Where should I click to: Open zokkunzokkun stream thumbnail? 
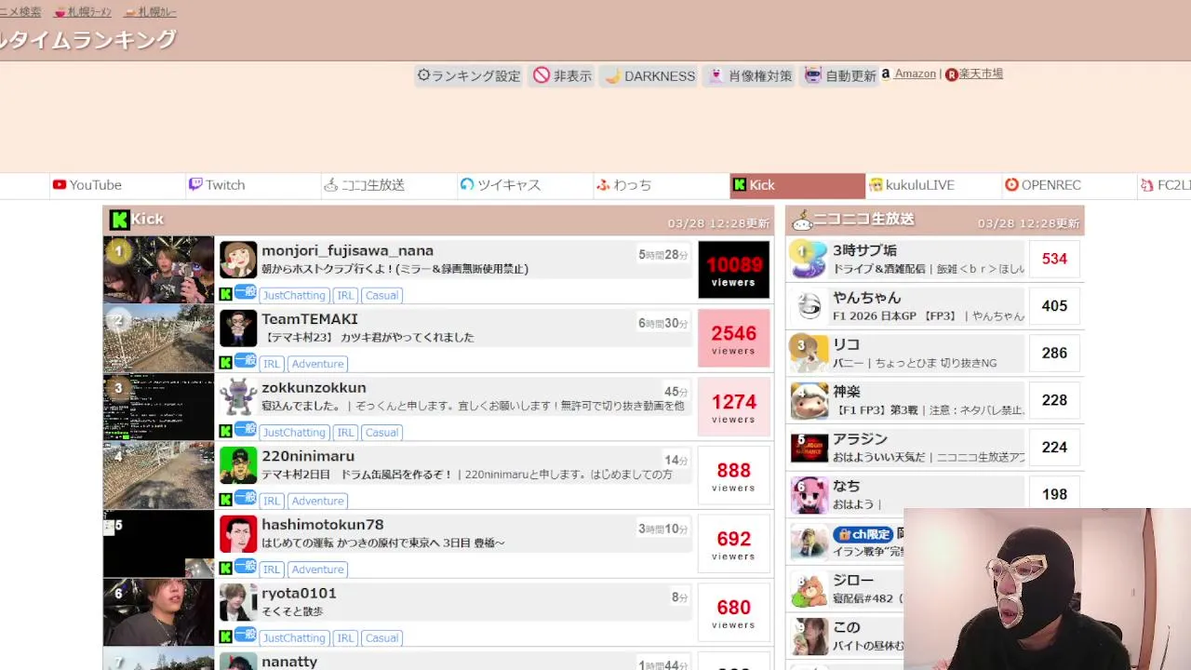(158, 407)
